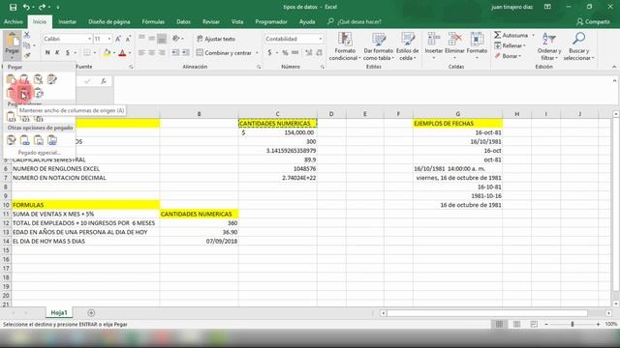
Task: Click the Compartir button
Action: [593, 21]
